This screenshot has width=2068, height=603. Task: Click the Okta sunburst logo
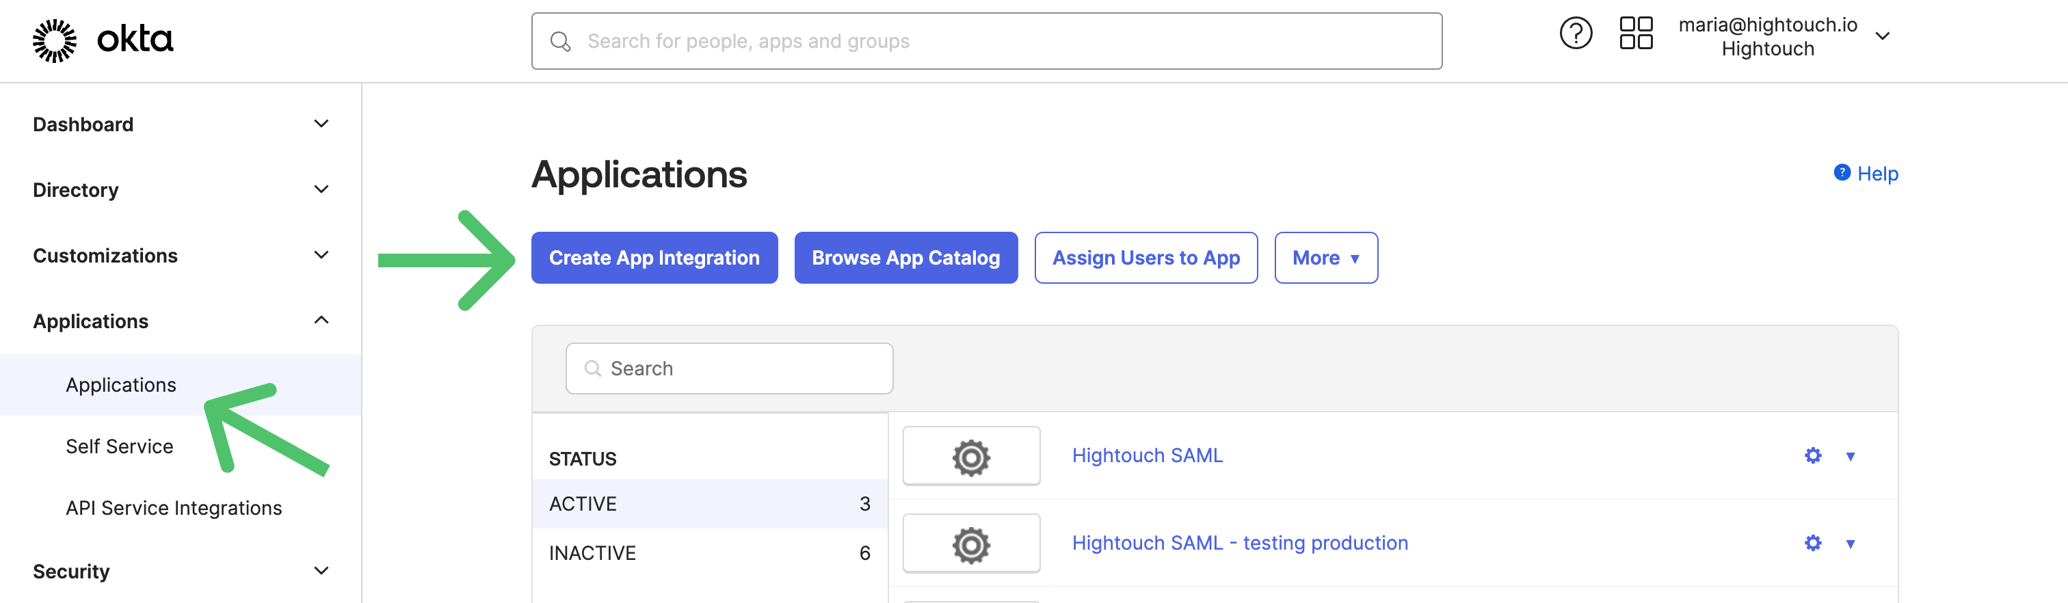click(55, 40)
